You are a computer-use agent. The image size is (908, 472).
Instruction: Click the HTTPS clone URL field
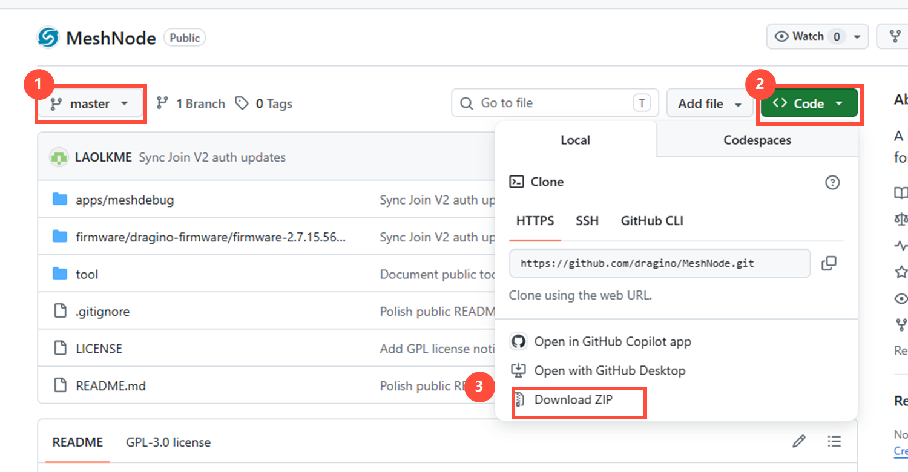[660, 263]
